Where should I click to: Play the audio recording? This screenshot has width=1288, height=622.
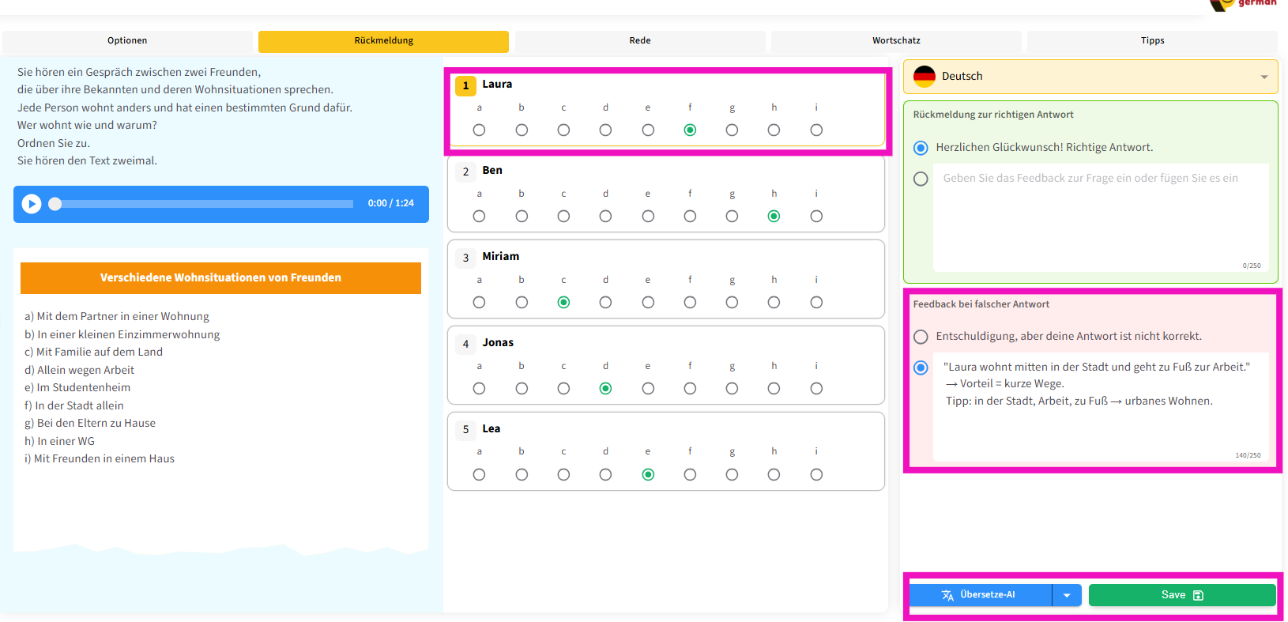[x=32, y=204]
